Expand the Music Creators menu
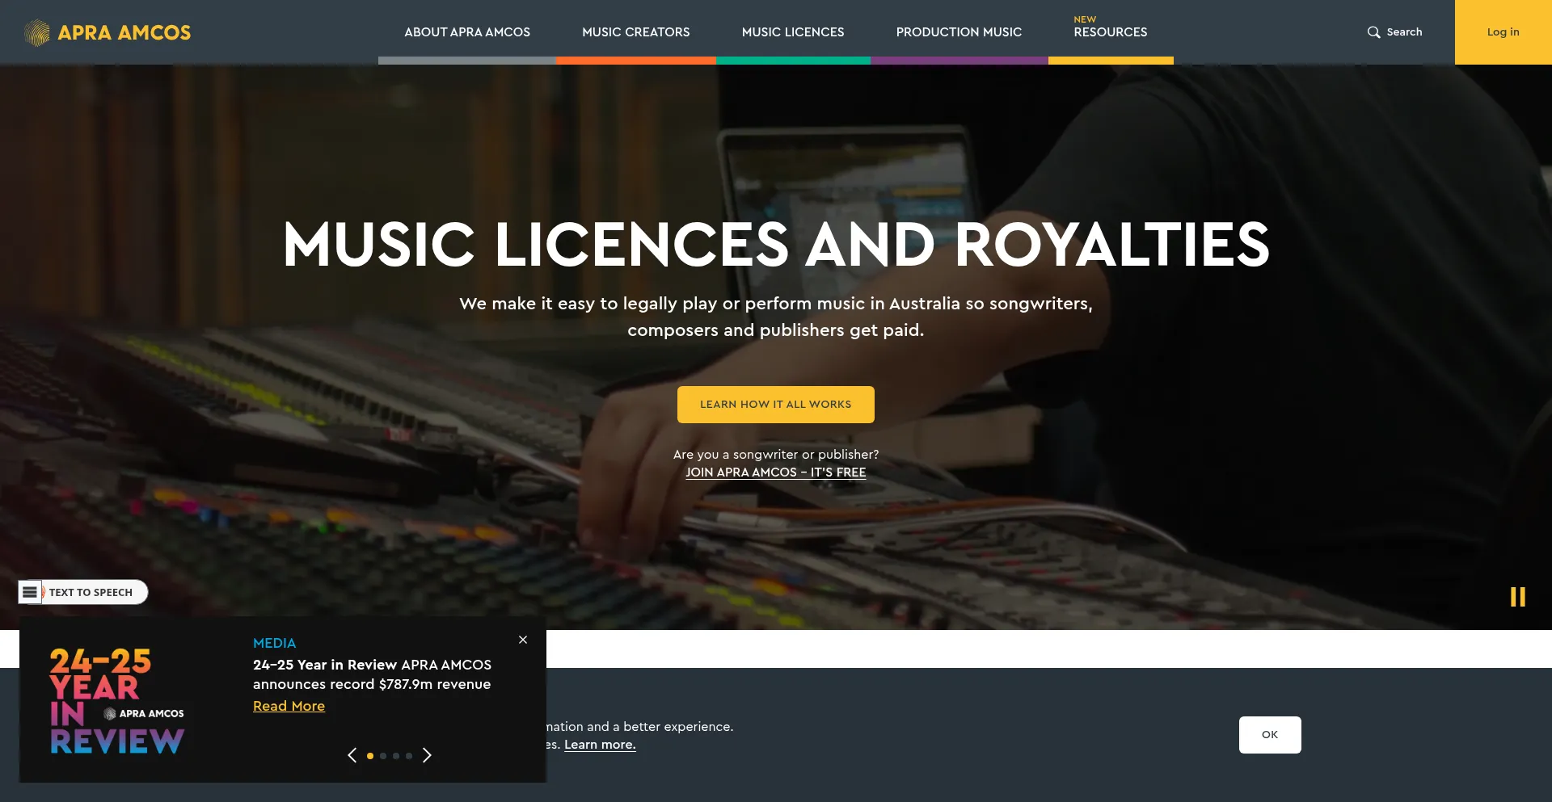The width and height of the screenshot is (1552, 802). coord(636,32)
